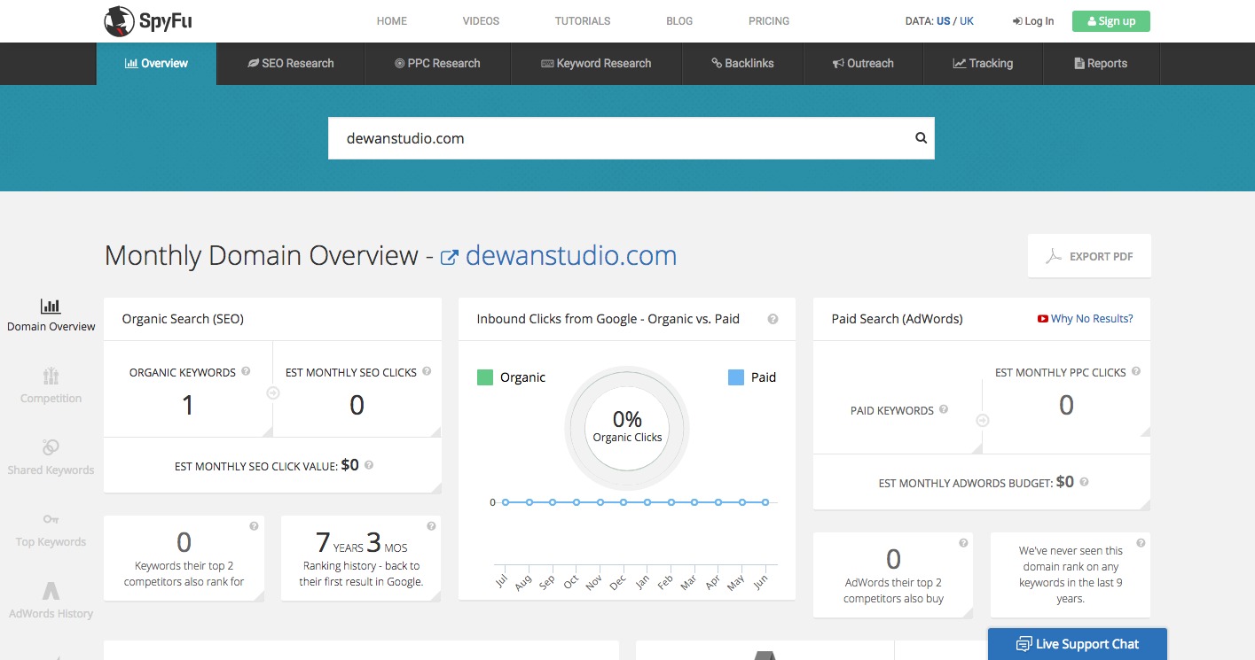Expand the Est Monthly PPC Clicks card corner

pyautogui.click(x=1144, y=431)
